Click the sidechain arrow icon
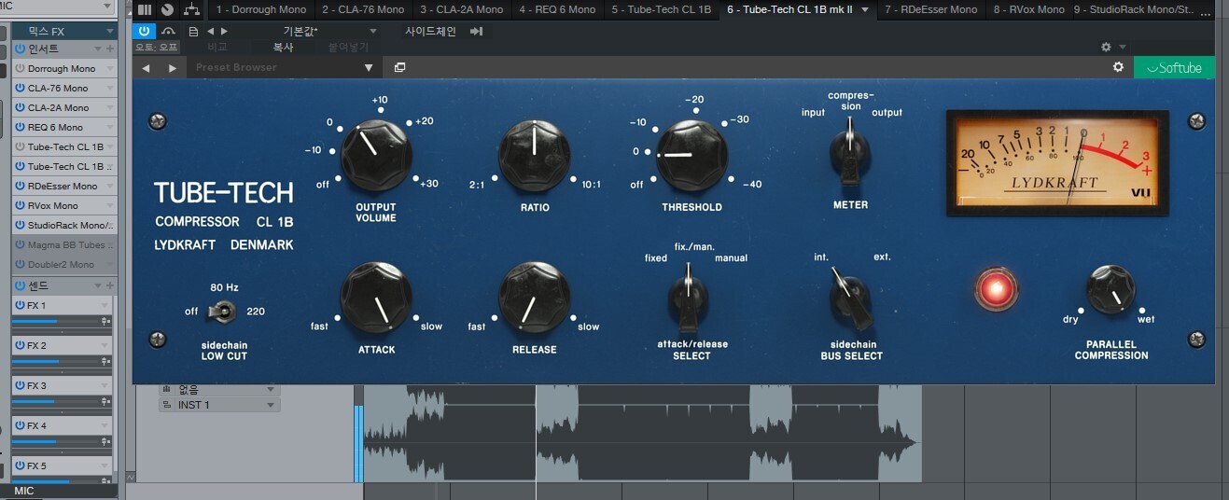The width and height of the screenshot is (1229, 500). [x=477, y=31]
